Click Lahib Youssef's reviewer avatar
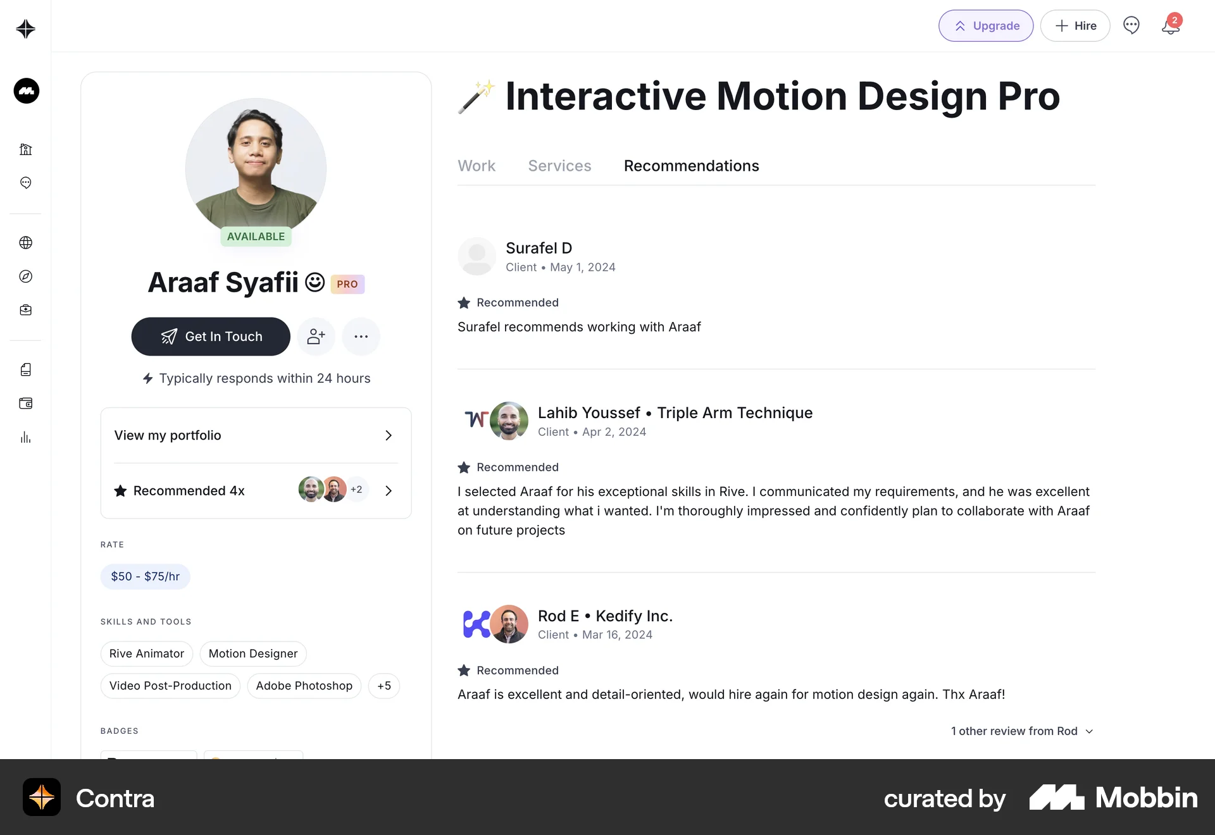1215x835 pixels. (x=509, y=421)
